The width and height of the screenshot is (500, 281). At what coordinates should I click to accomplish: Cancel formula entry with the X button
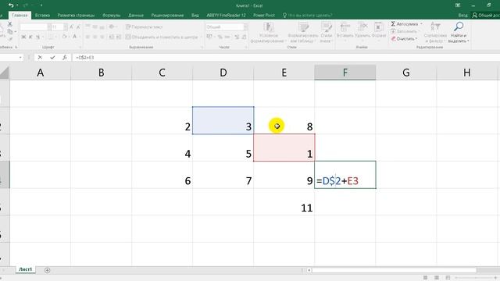[x=40, y=57]
